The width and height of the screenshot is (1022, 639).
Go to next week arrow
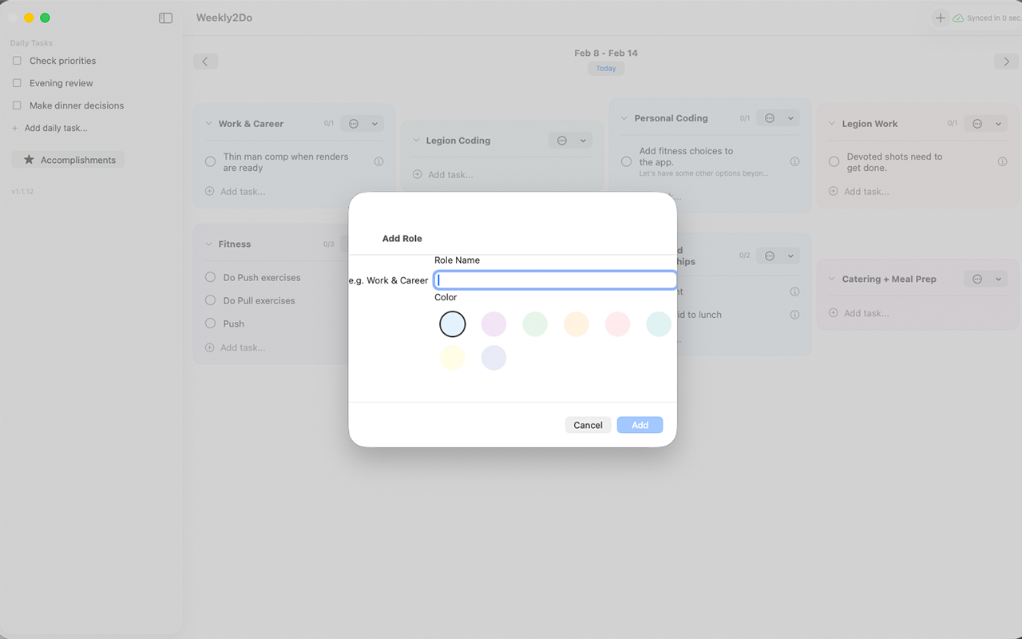coord(1006,62)
